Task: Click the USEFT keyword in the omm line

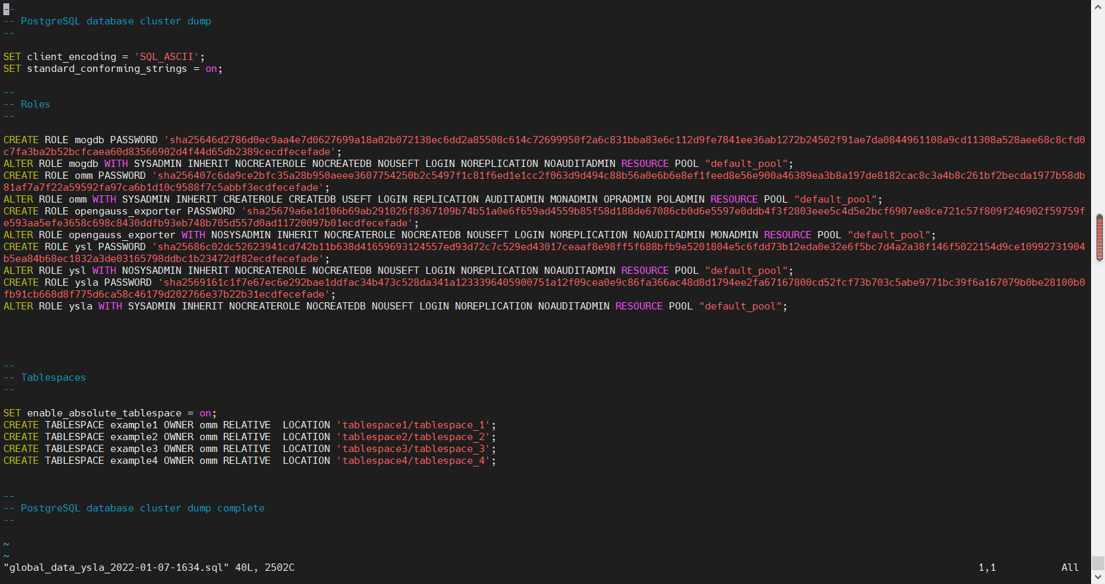Action: pos(357,199)
